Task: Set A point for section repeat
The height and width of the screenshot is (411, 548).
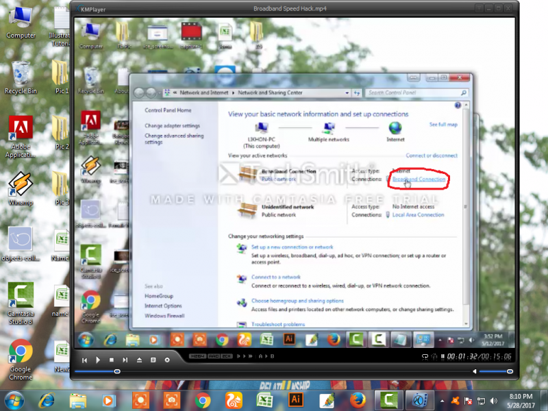Action: tap(260, 356)
